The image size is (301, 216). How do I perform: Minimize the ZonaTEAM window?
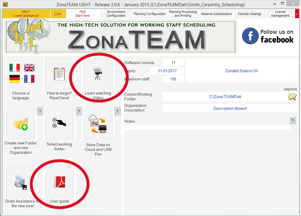275,4
